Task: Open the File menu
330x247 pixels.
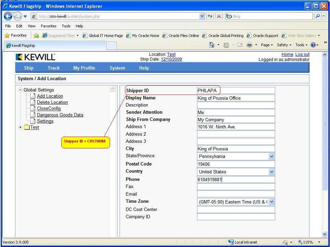Action: tap(8, 26)
